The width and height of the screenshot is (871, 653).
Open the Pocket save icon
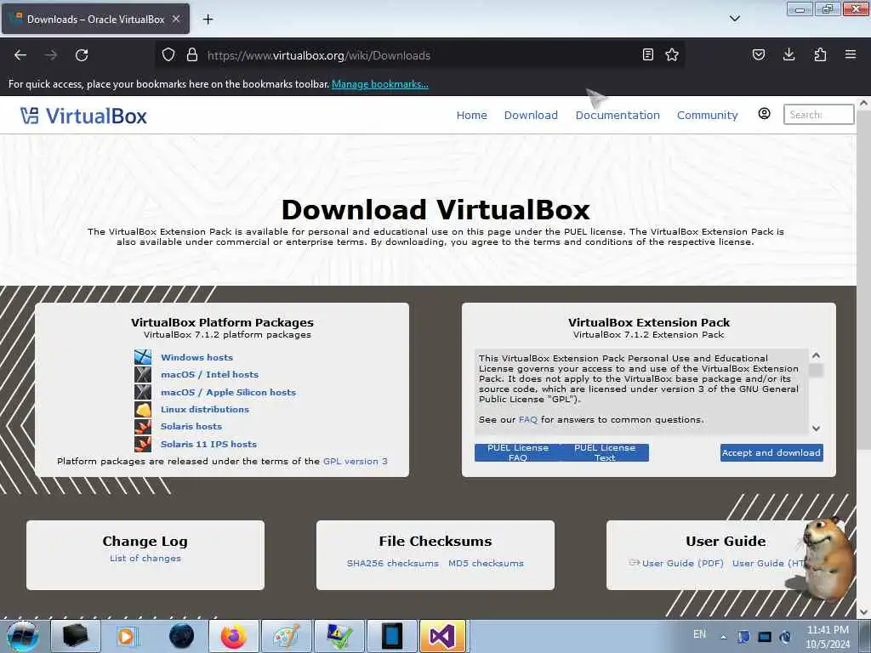click(x=758, y=54)
